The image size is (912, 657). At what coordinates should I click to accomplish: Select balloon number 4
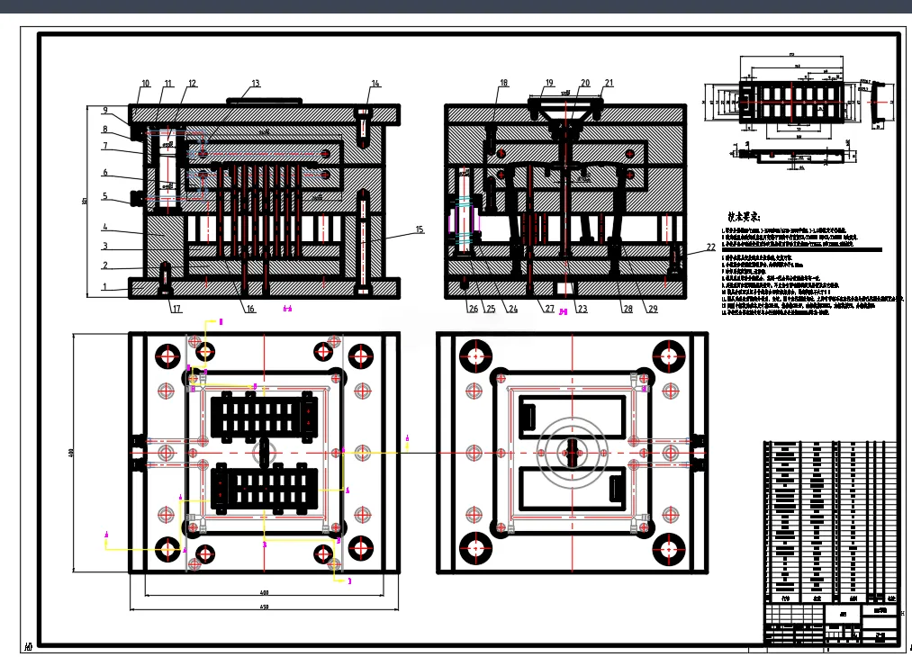[104, 228]
